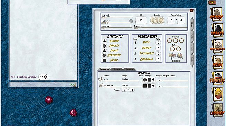
Task: Click the Charisma total modifier box
Action: pos(158,59)
